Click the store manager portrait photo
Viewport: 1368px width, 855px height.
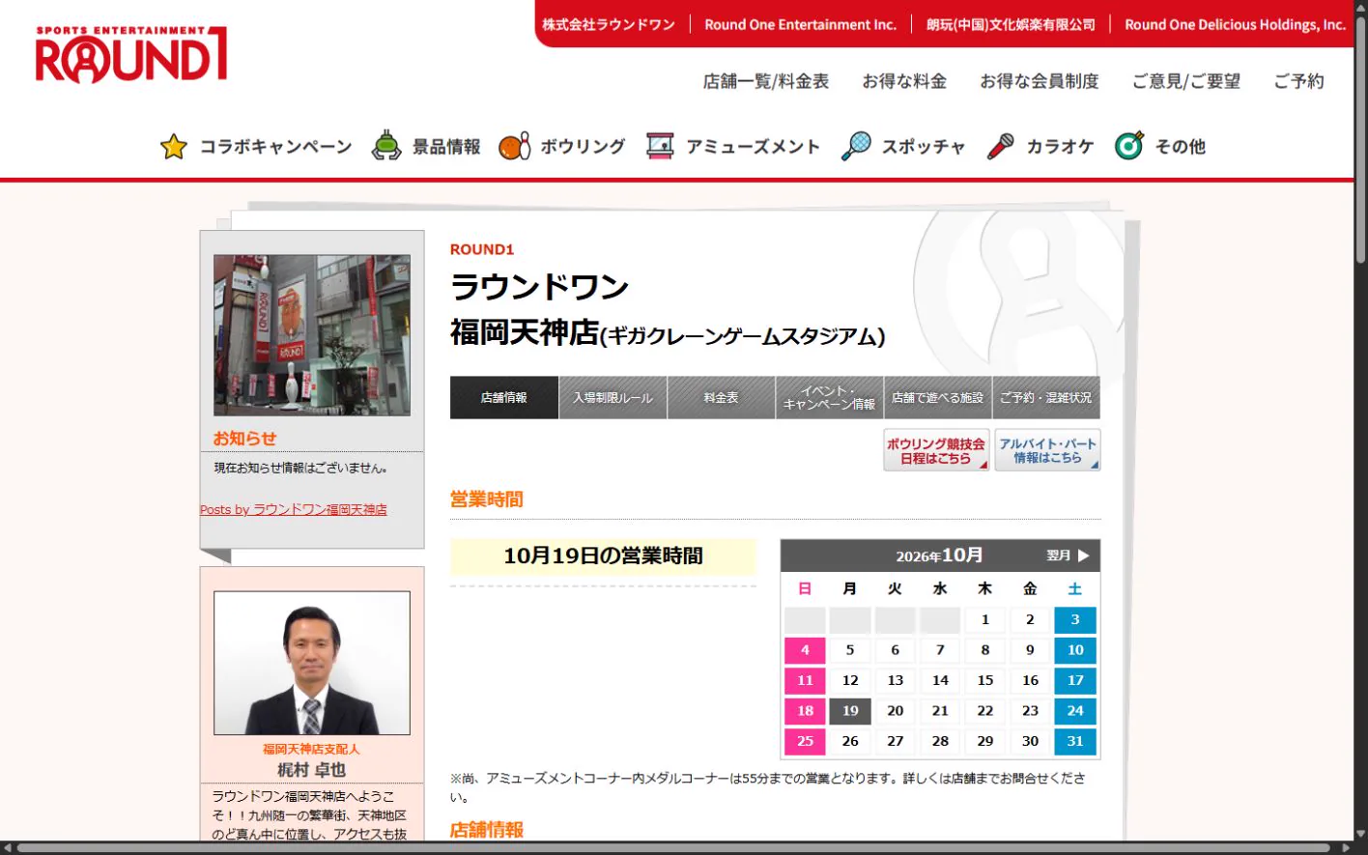point(312,663)
